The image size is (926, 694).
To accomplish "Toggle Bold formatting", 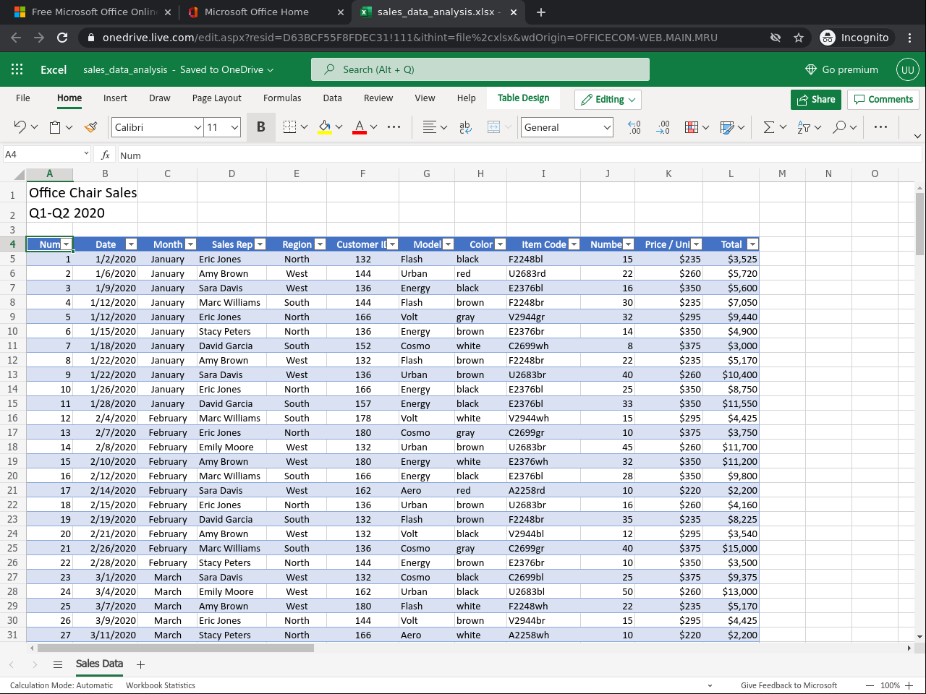I will point(260,127).
